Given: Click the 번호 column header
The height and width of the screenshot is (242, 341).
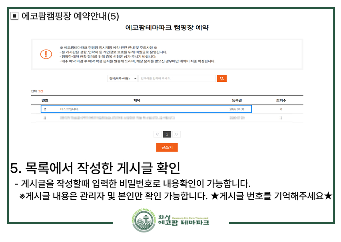Looking at the screenshot, I should (x=45, y=100).
